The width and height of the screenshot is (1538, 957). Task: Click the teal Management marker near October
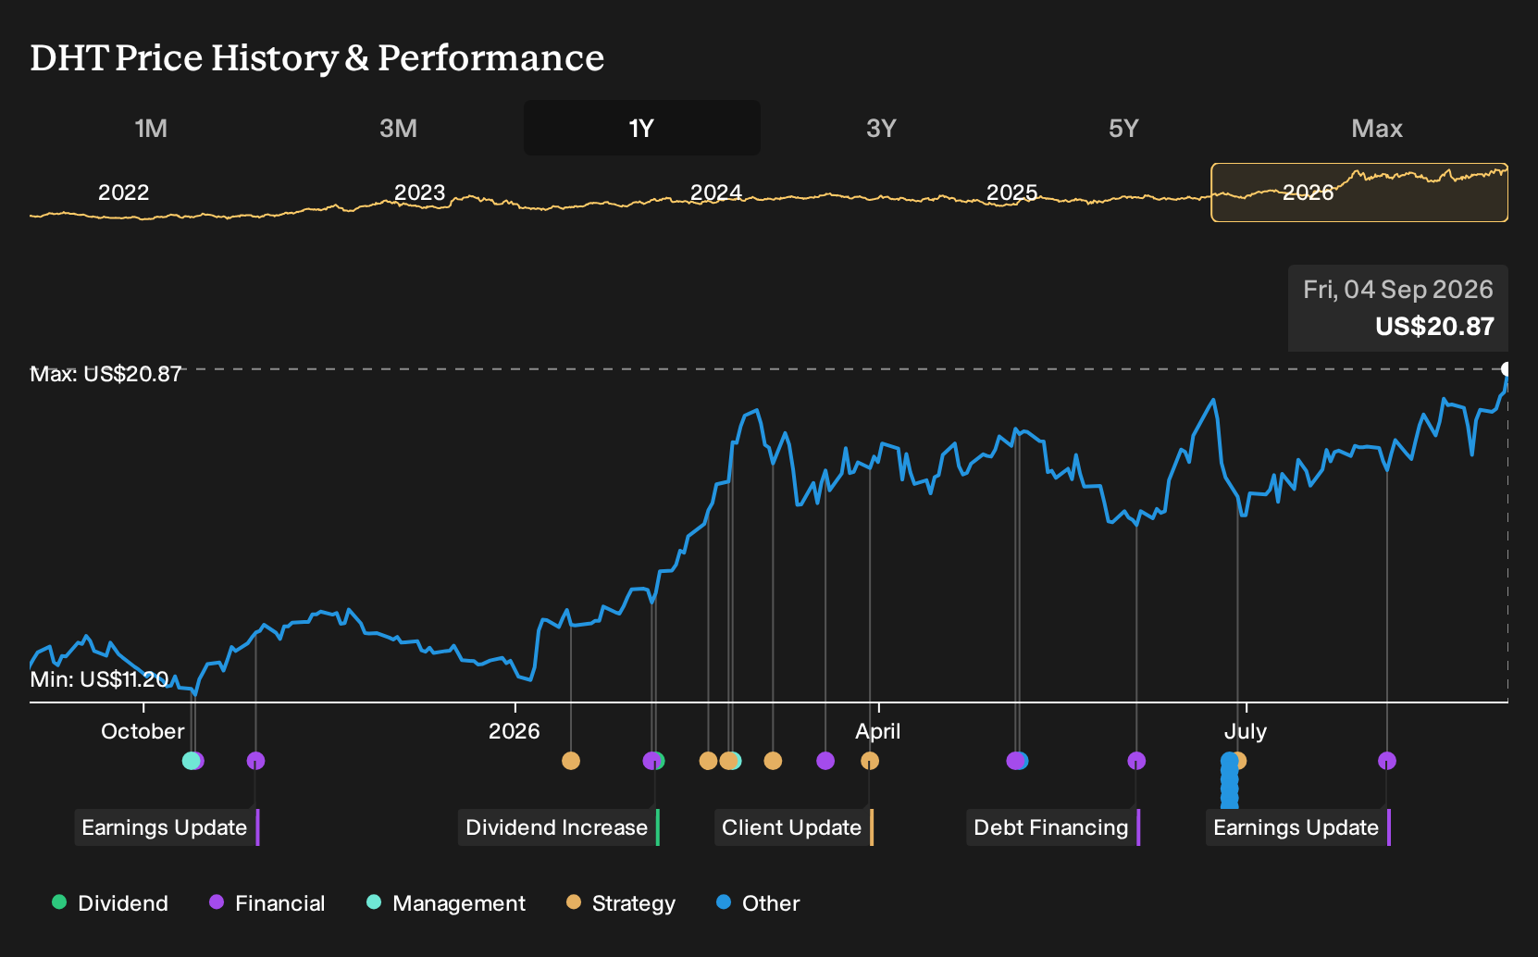(190, 761)
